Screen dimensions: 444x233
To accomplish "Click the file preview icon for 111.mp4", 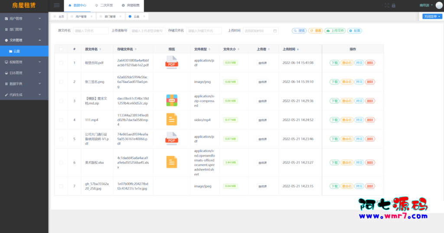I will (172, 120).
